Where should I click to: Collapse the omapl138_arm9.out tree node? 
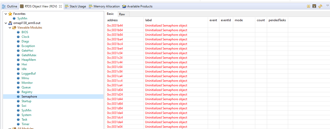[6, 23]
